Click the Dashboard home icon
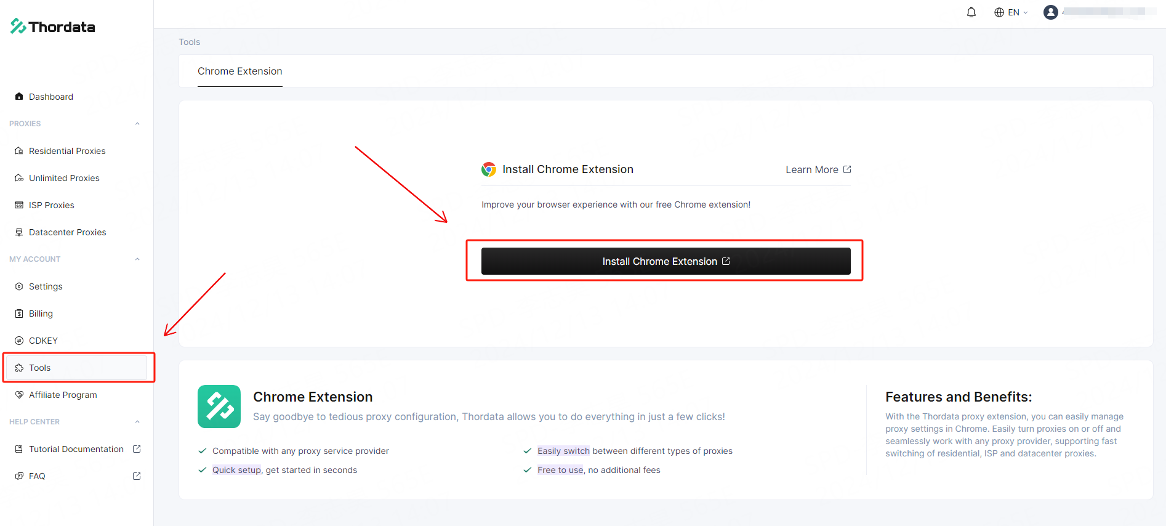Screen dimensions: 1166x526 [19, 97]
